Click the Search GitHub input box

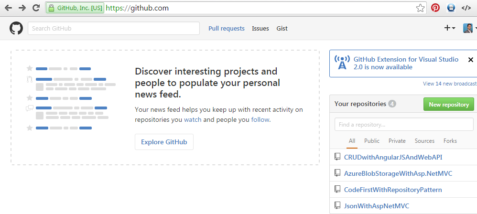(114, 28)
